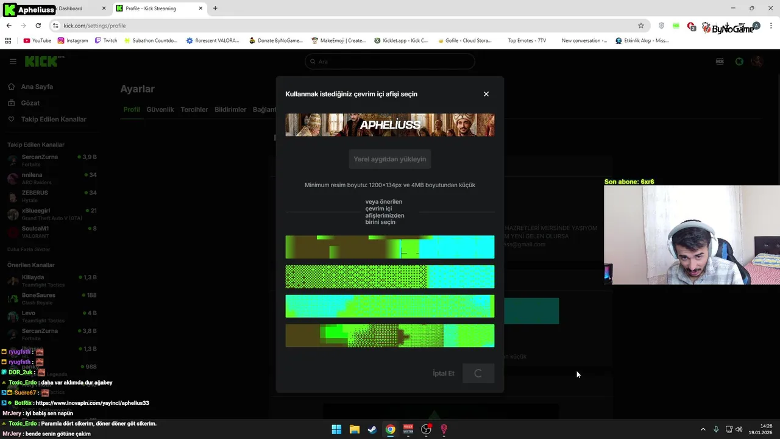780x439 pixels.
Task: Open site information icon in address bar
Action: 55,26
